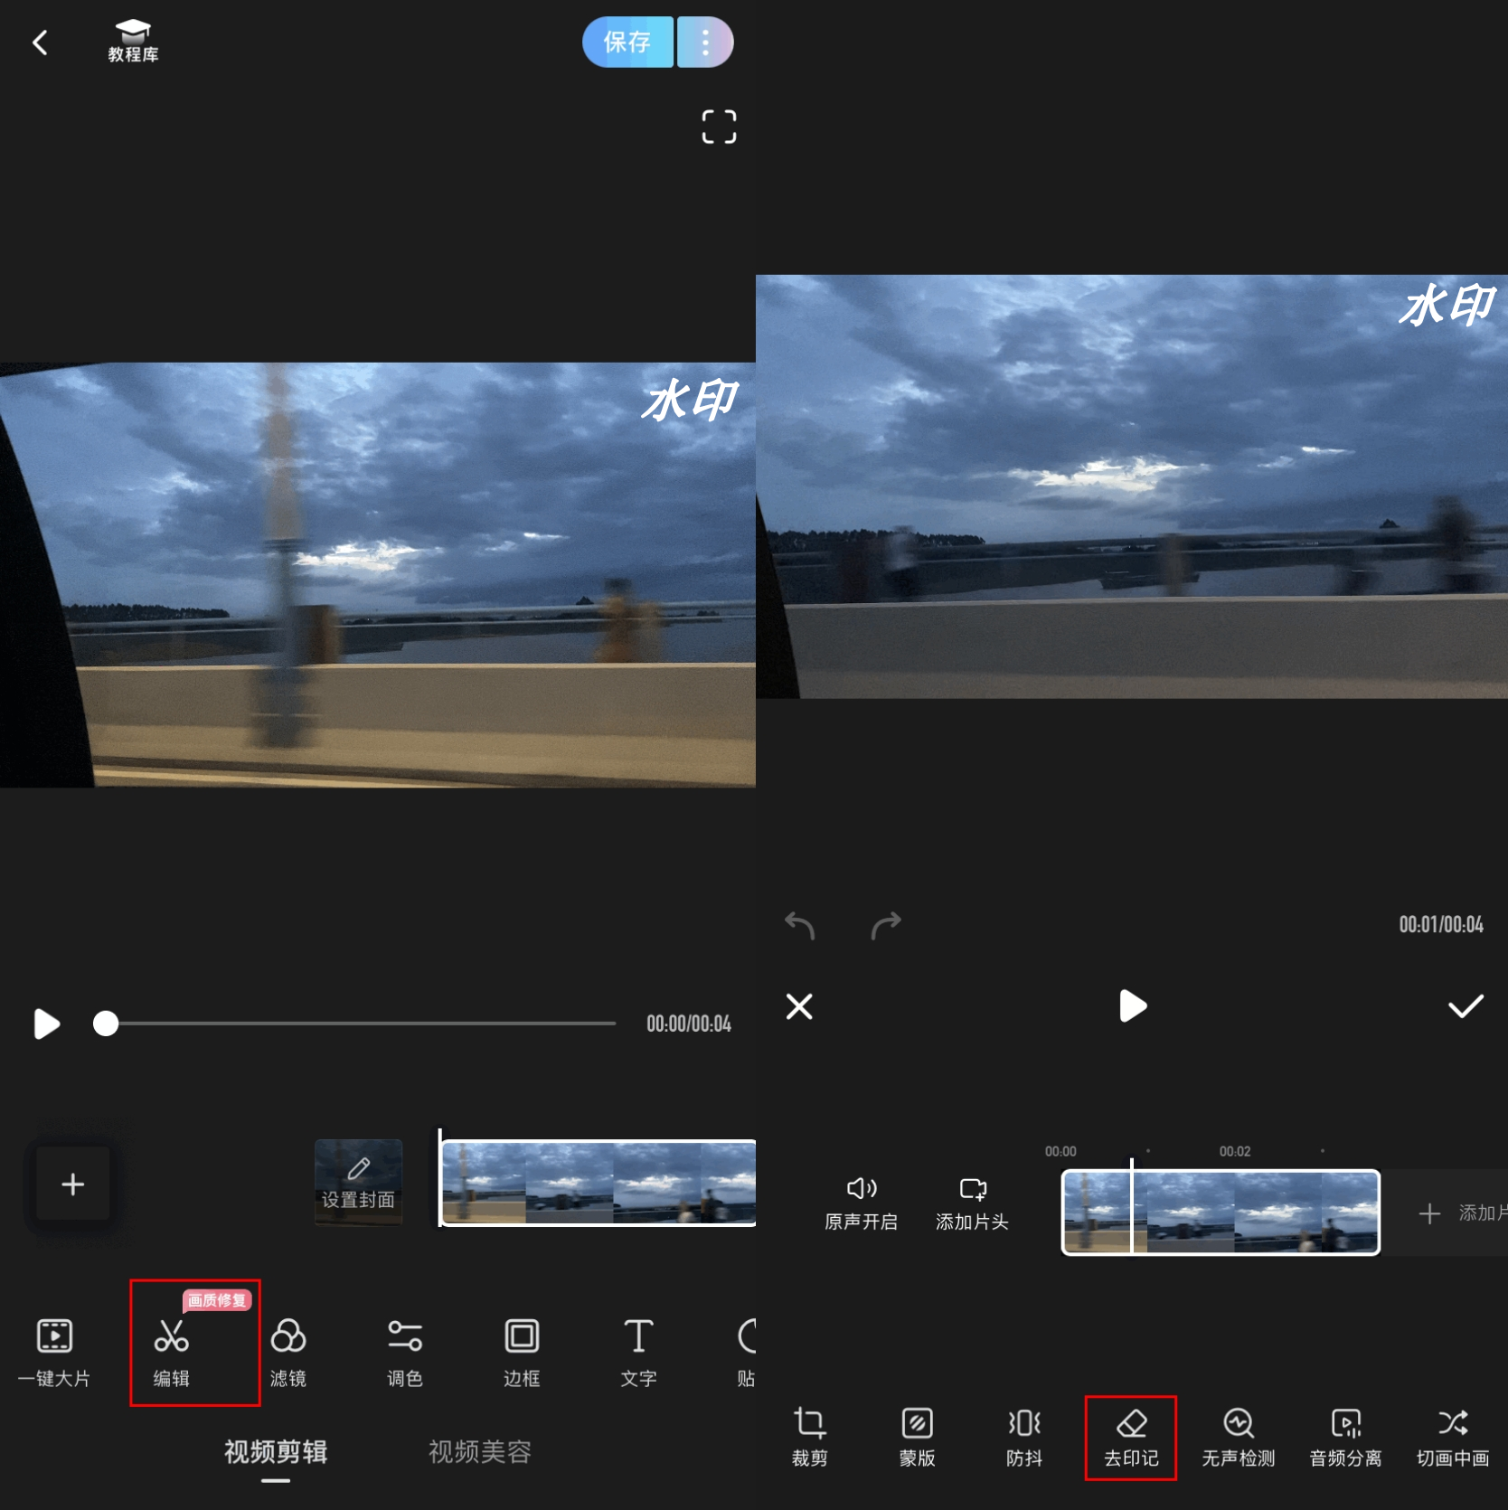Screen dimensions: 1508x1510
Task: Open the 编辑 edit scissors tool
Action: 172,1353
